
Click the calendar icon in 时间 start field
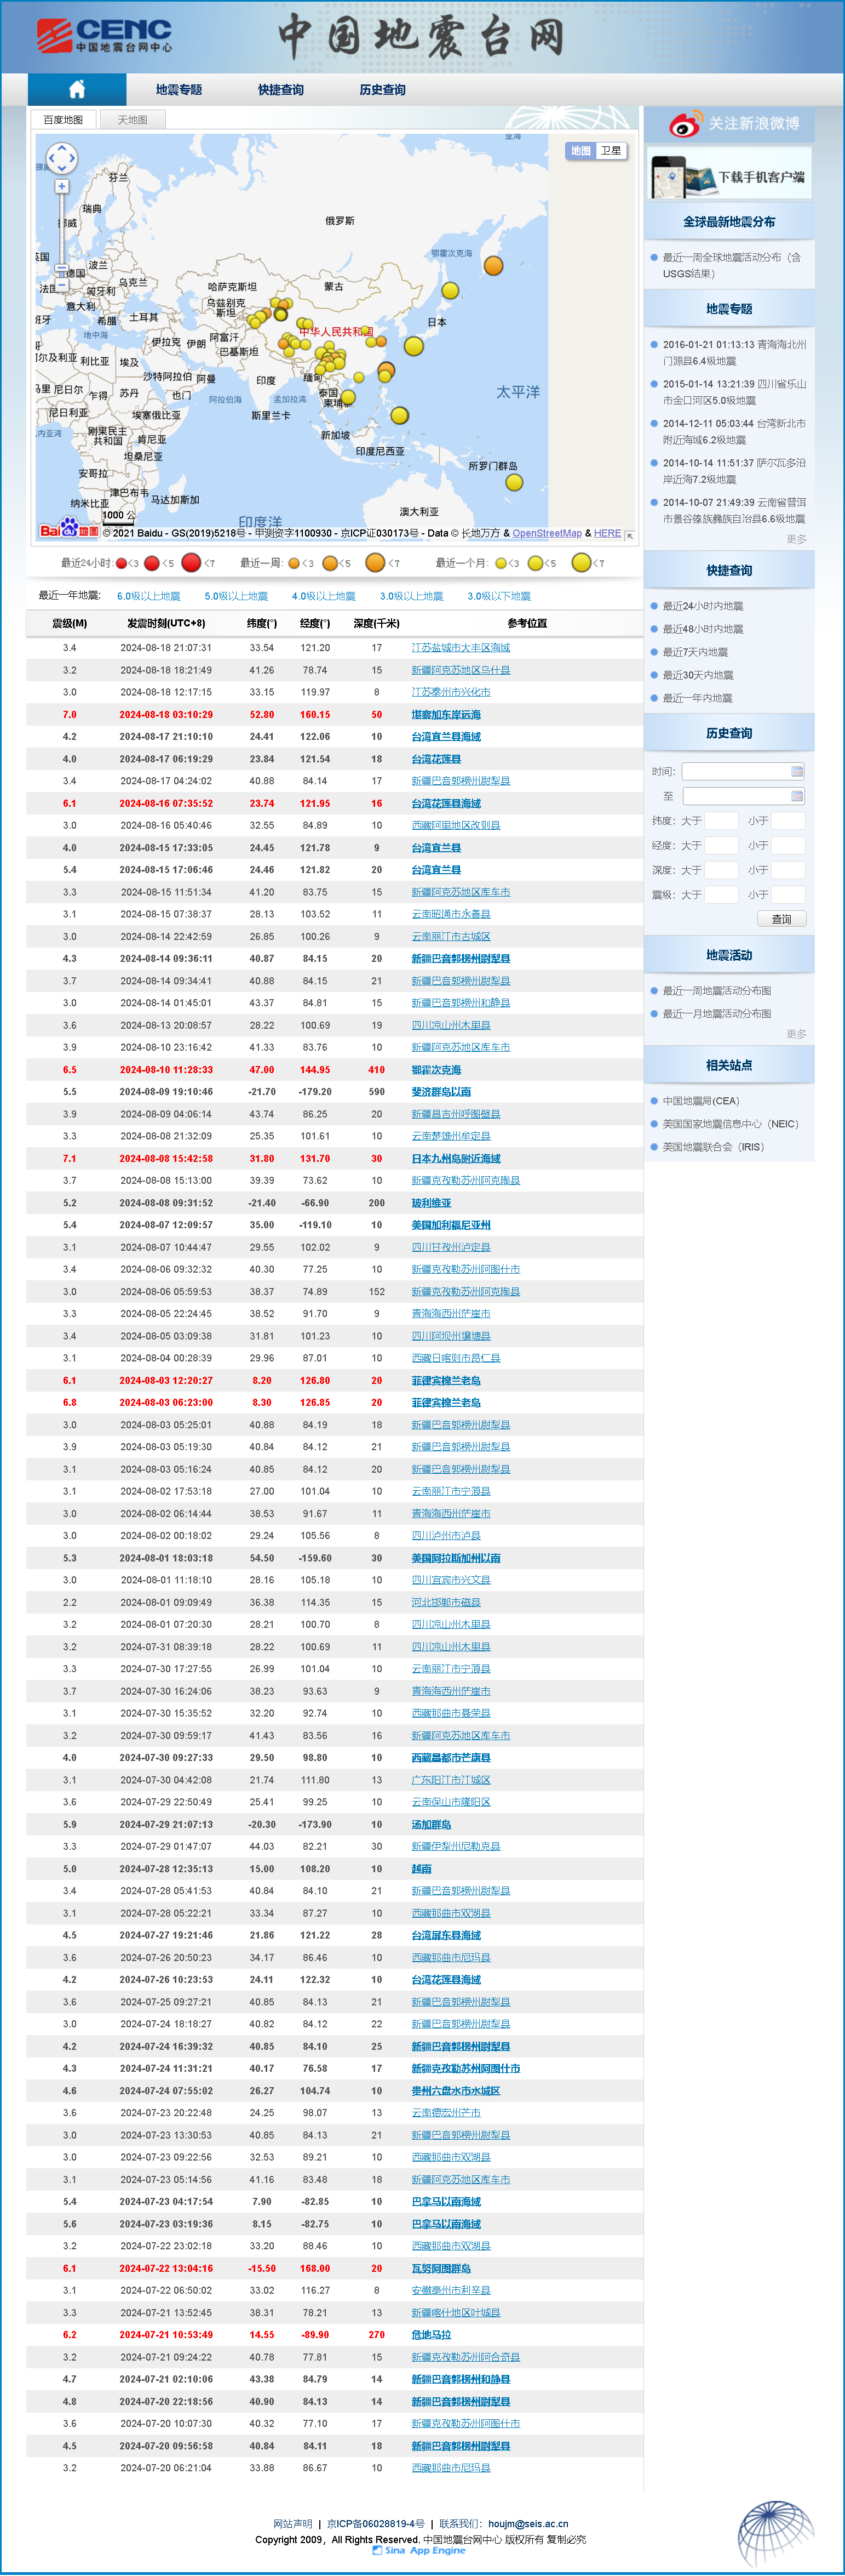pyautogui.click(x=796, y=771)
